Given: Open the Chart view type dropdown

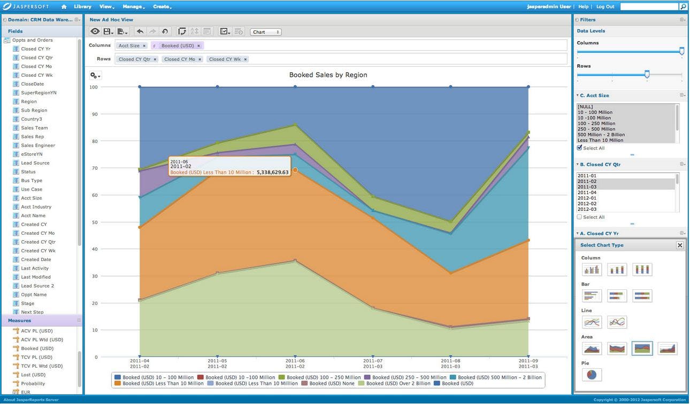Looking at the screenshot, I should click(266, 31).
